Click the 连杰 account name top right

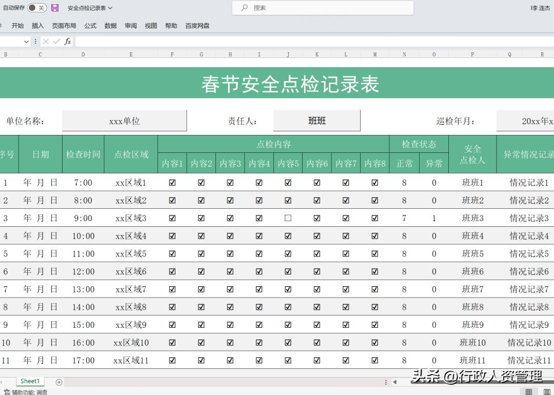541,8
